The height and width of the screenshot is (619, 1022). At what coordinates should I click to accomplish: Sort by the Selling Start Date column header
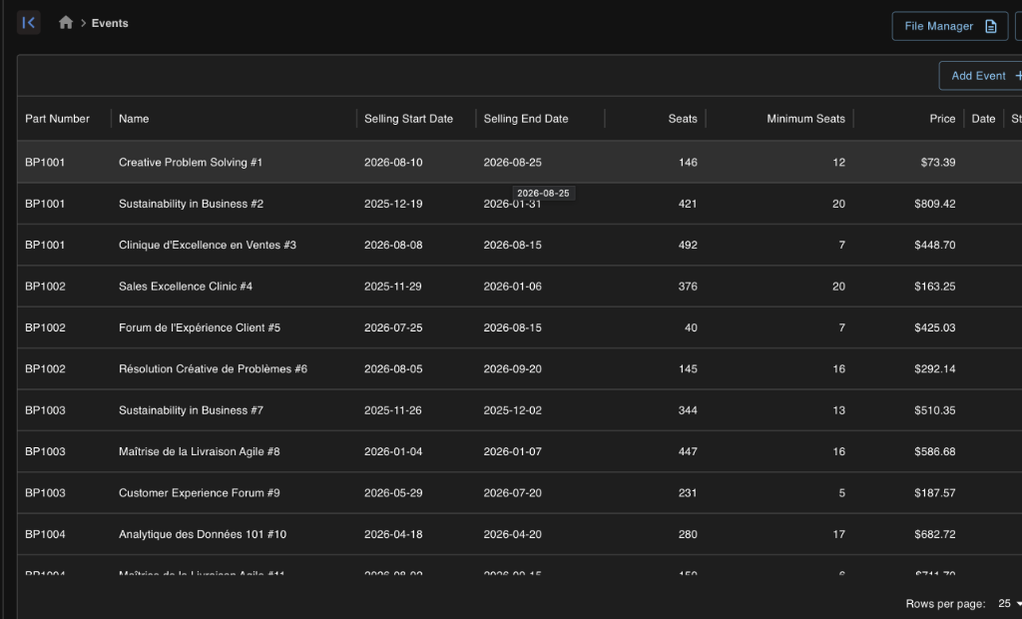408,119
